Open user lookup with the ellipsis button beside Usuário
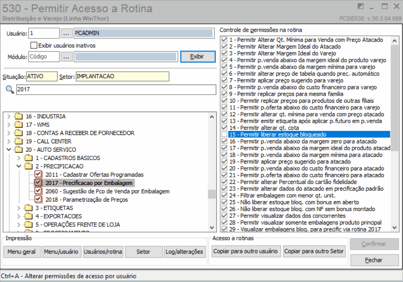 click(x=66, y=33)
